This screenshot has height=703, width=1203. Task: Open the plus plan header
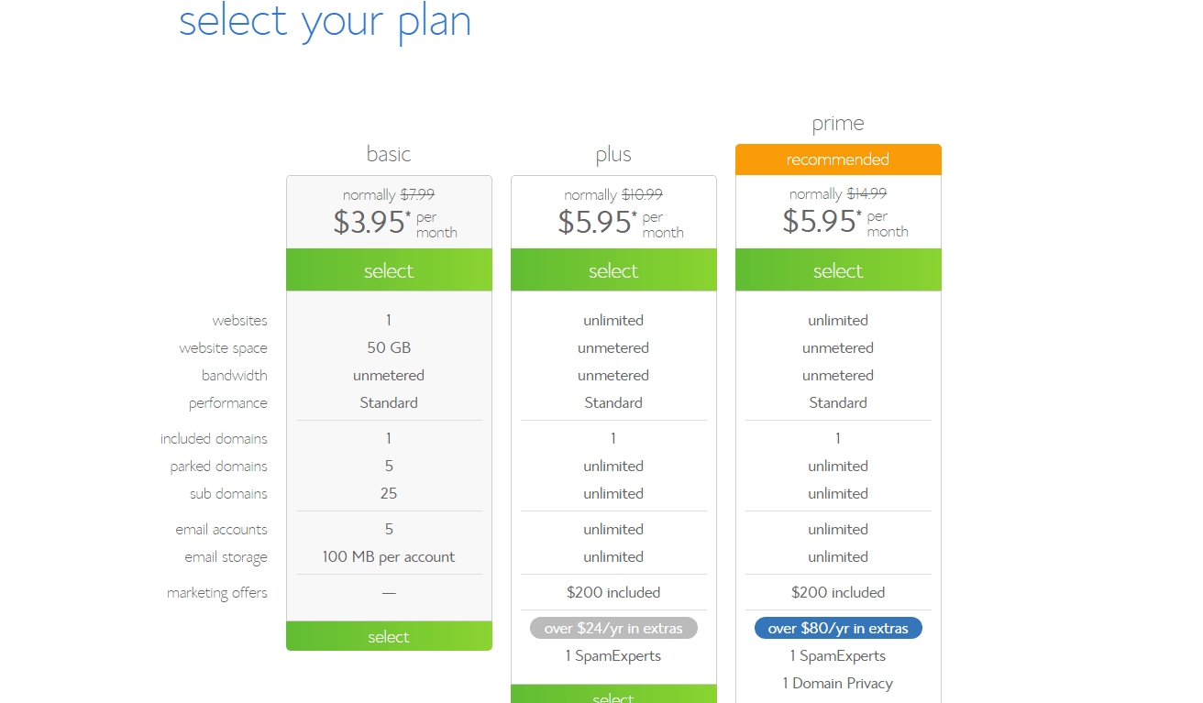coord(613,154)
